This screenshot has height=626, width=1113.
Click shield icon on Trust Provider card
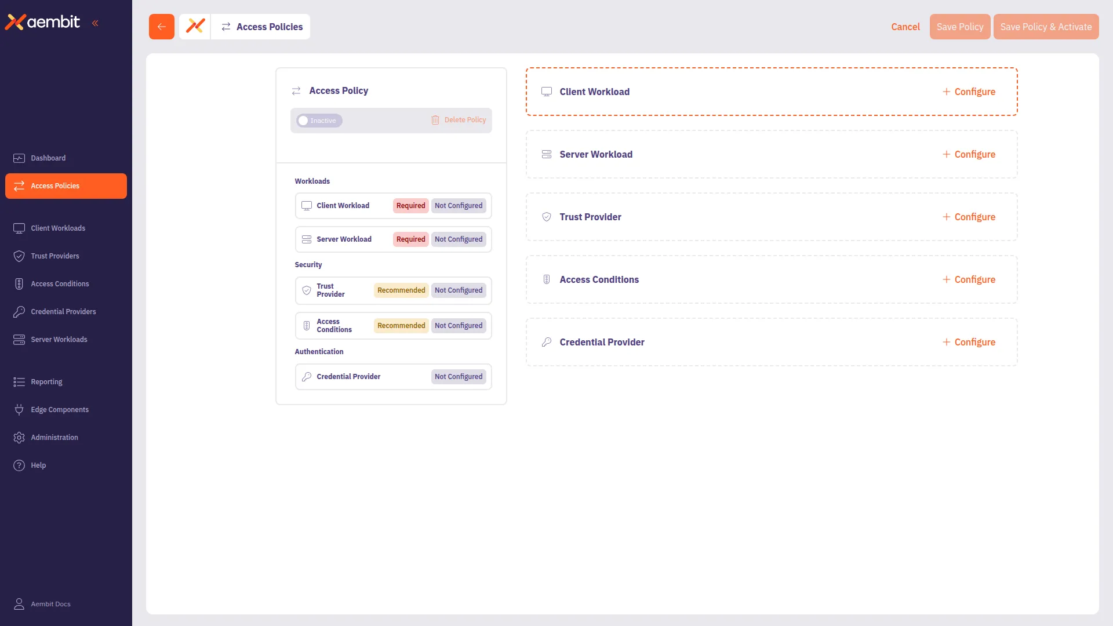tap(547, 217)
